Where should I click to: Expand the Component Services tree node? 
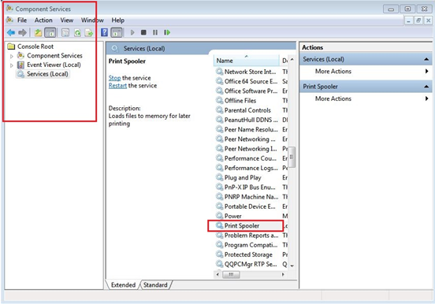point(11,56)
